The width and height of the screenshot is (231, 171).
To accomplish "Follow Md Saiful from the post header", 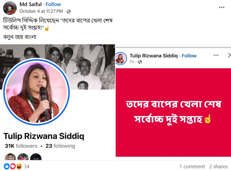I will point(53,4).
